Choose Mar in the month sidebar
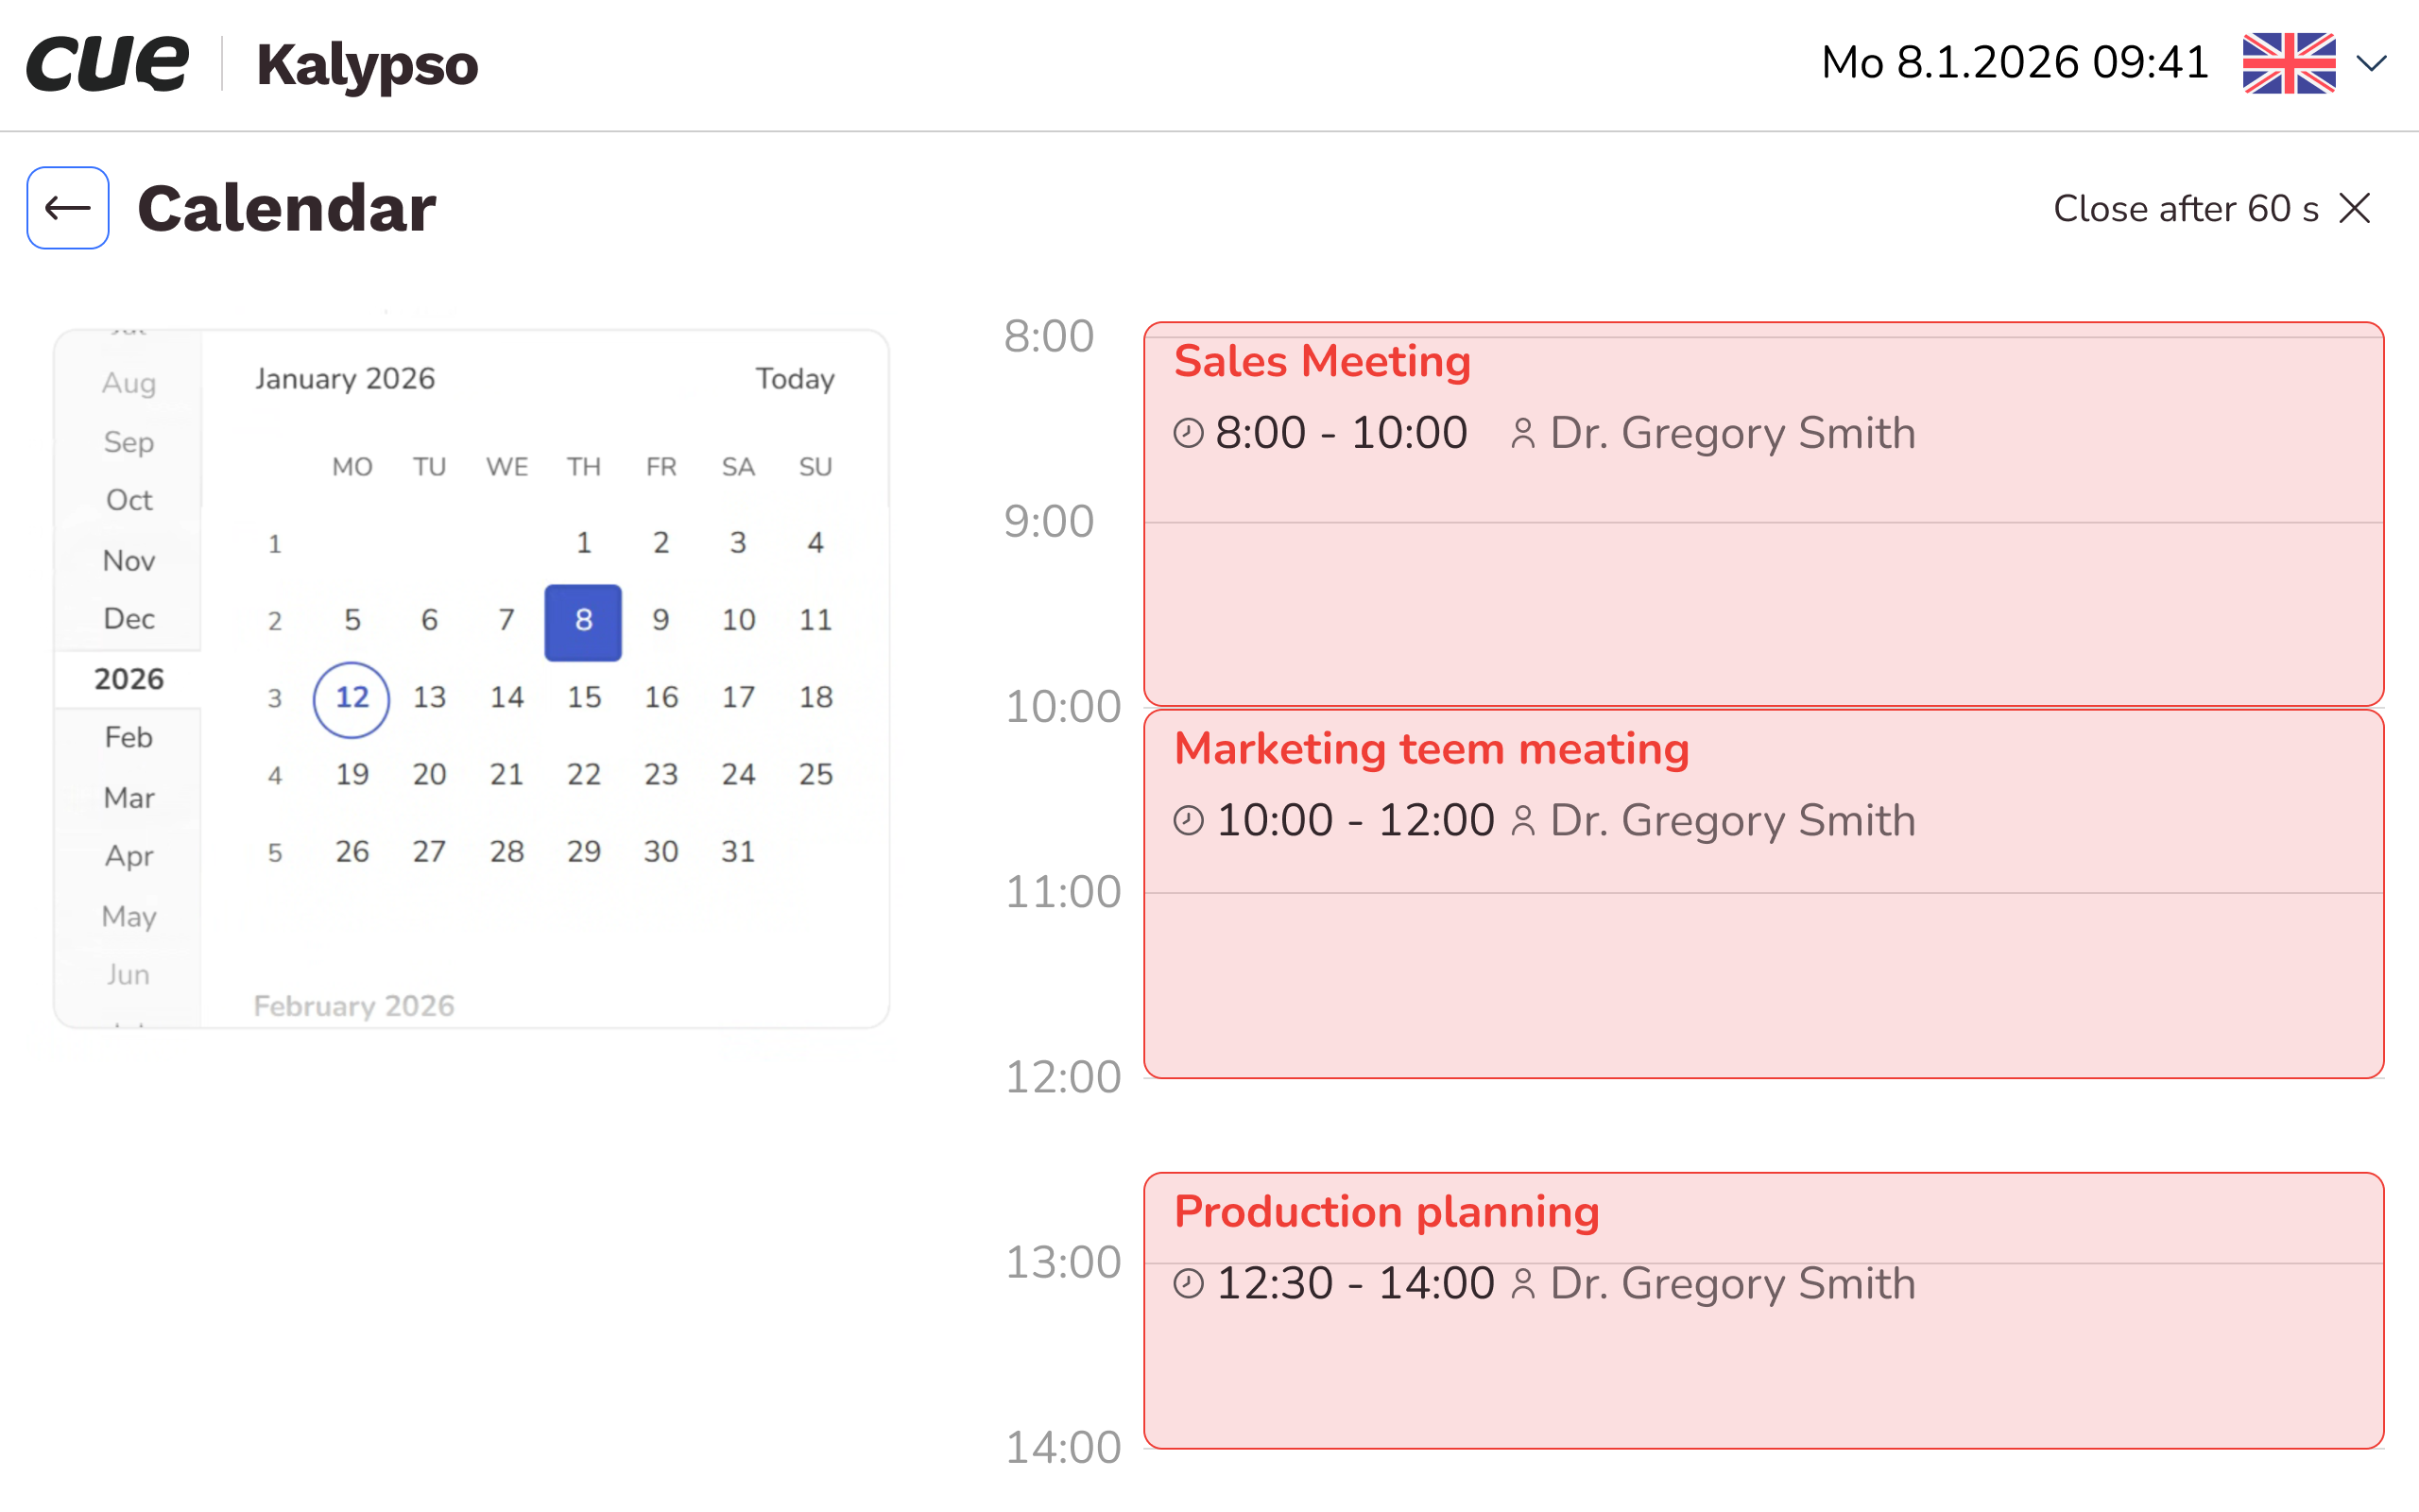 point(129,798)
